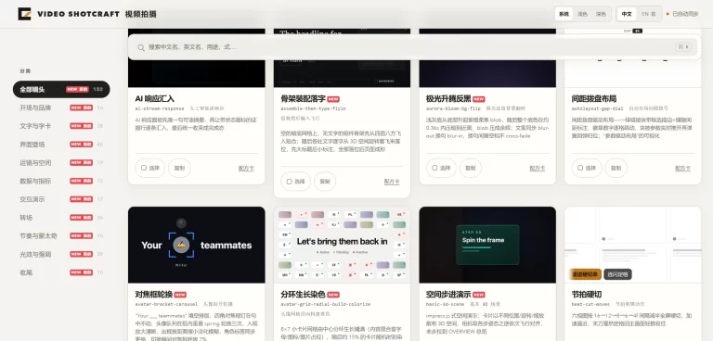Screen dimensions: 713x341
Task: Click the Video Shotcraft logo icon
Action: [x=24, y=14]
